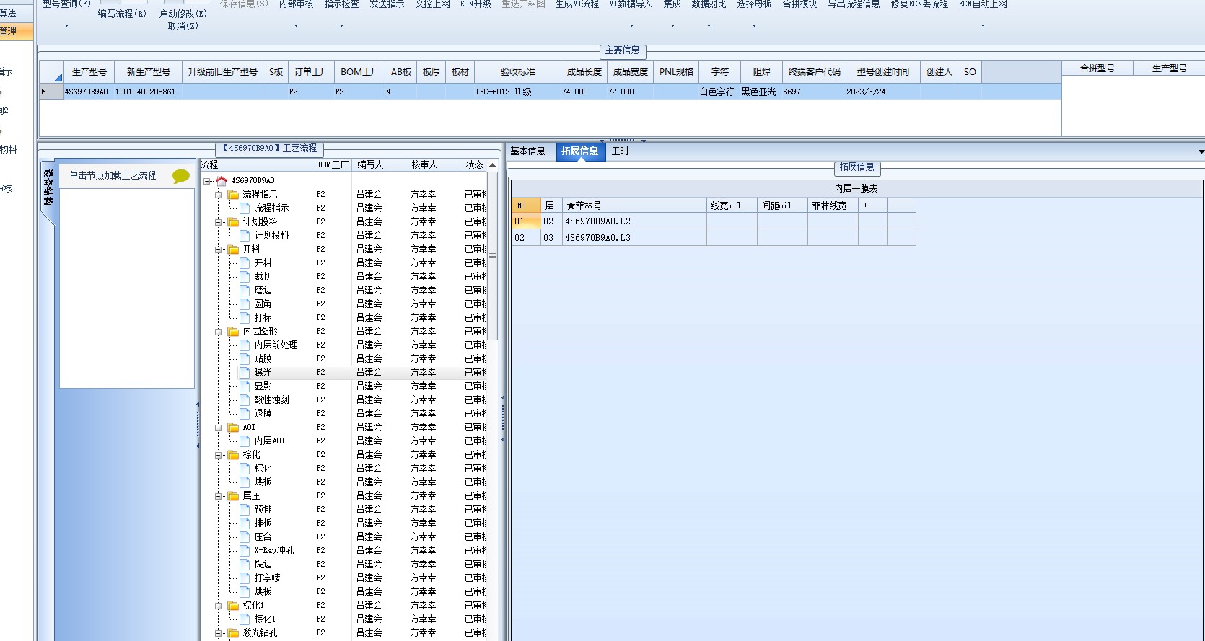The height and width of the screenshot is (641, 1205).
Task: Click the folder icon of 激光钻孔
Action: (234, 633)
